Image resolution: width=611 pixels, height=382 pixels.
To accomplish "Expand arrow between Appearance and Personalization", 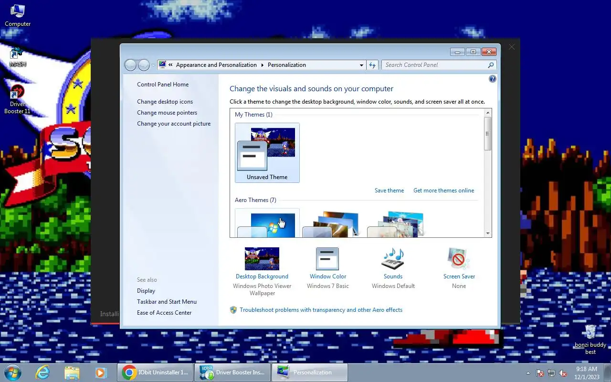I will pyautogui.click(x=262, y=65).
